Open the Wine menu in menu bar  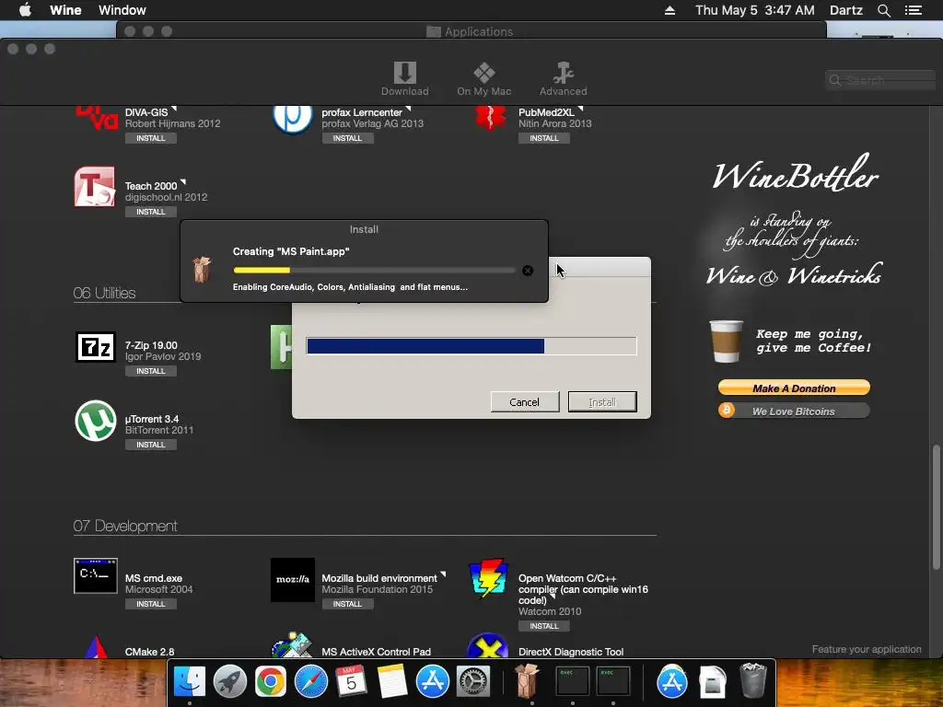click(x=65, y=10)
